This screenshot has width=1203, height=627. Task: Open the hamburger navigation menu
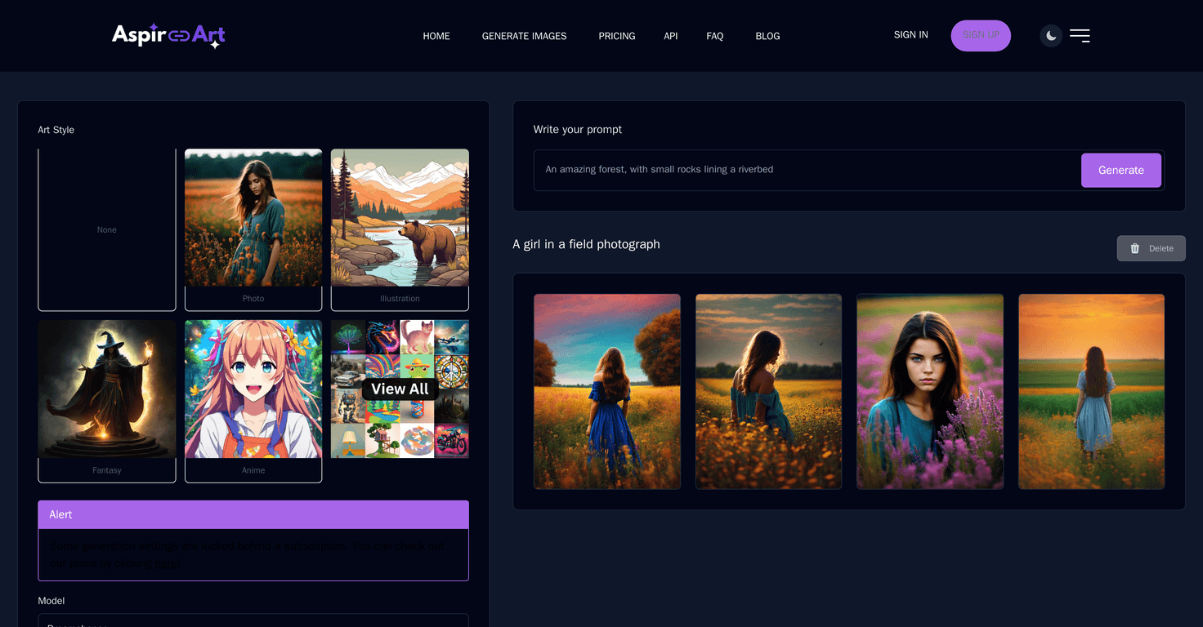tap(1080, 35)
